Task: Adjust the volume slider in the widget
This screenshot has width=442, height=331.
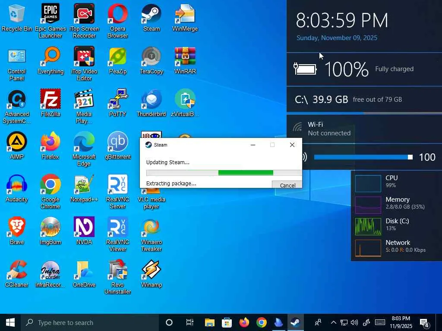Action: (x=363, y=157)
